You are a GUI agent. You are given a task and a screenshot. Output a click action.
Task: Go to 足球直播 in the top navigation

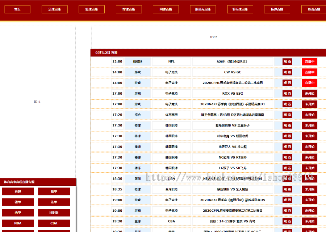click(x=55, y=9)
